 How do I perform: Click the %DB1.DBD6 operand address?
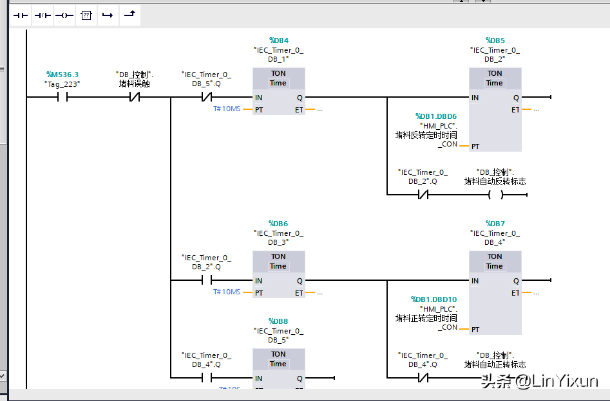click(436, 116)
